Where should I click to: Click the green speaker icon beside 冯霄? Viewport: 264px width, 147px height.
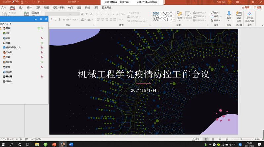pyautogui.click(x=42, y=43)
